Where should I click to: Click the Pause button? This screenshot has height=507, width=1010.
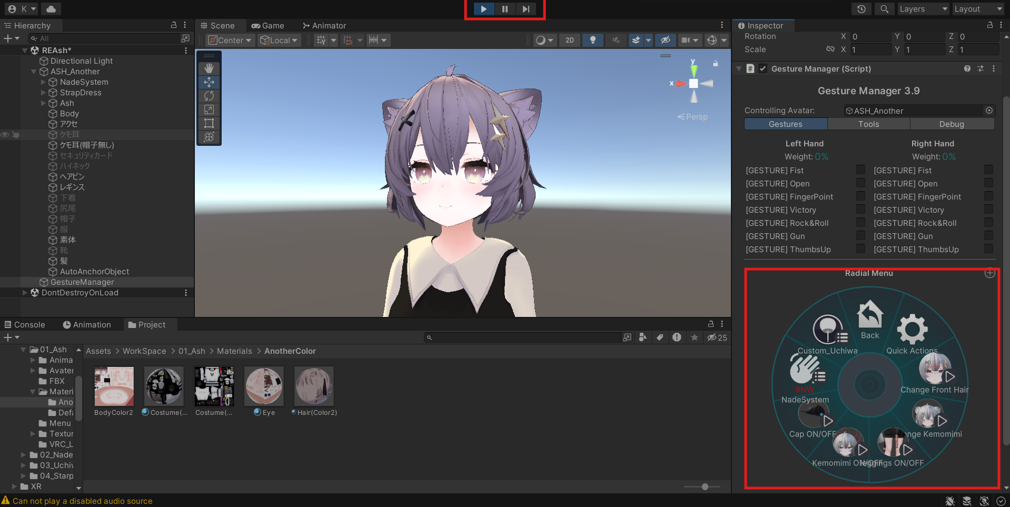tap(504, 9)
